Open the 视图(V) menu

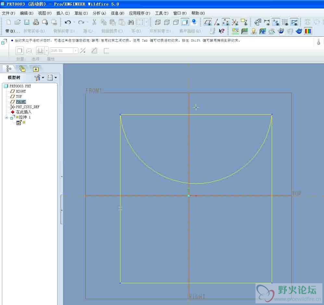pos(45,13)
